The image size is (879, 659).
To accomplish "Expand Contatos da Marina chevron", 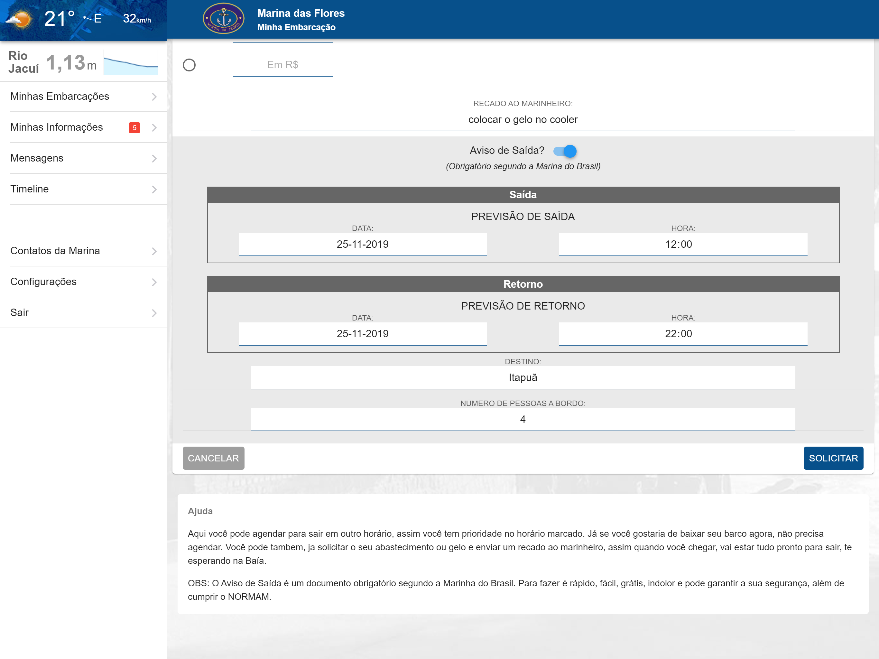I will [154, 251].
